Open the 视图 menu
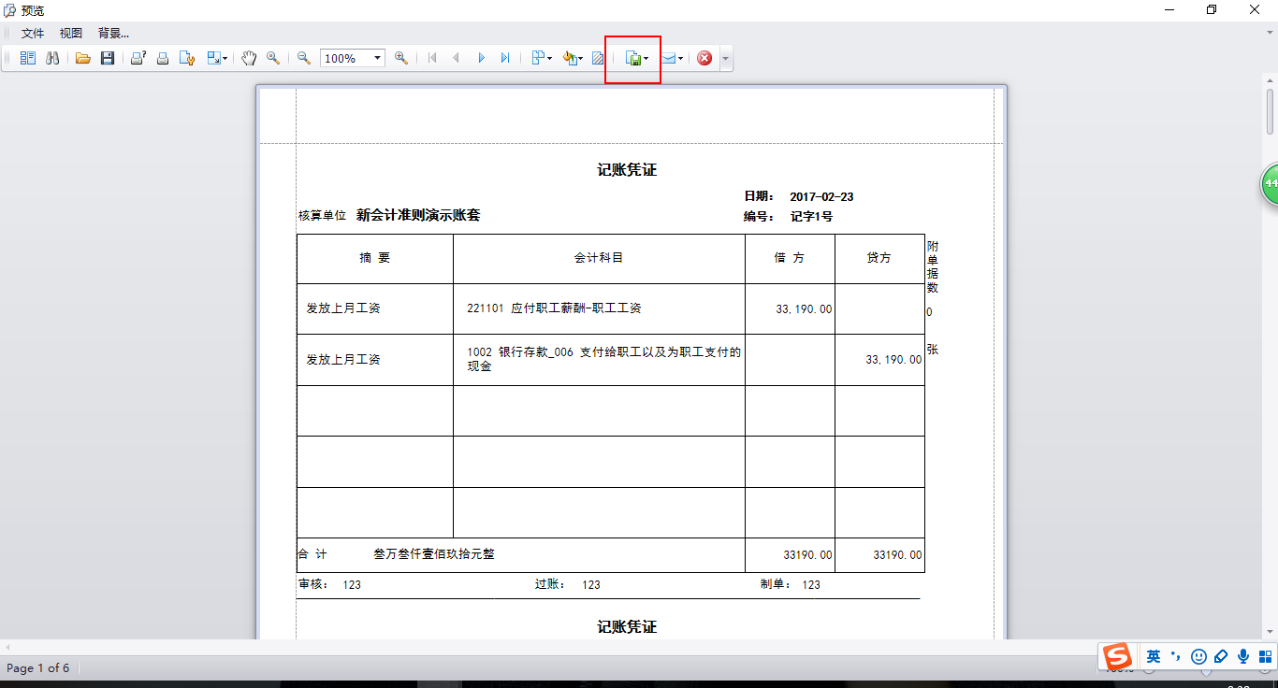The image size is (1278, 688). [x=71, y=34]
